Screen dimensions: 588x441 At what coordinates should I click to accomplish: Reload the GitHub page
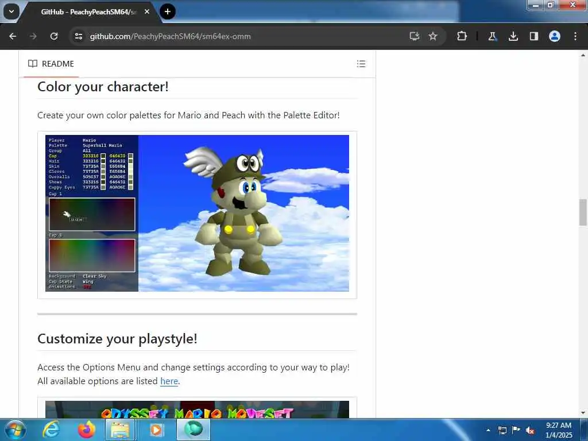(54, 36)
